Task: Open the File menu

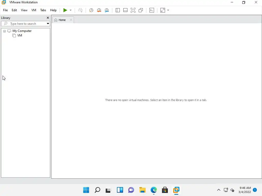Action: [x=5, y=10]
